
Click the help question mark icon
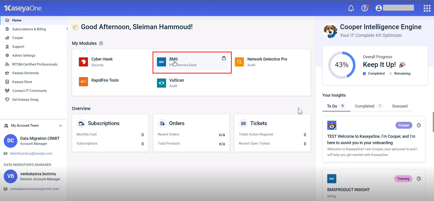tap(365, 8)
